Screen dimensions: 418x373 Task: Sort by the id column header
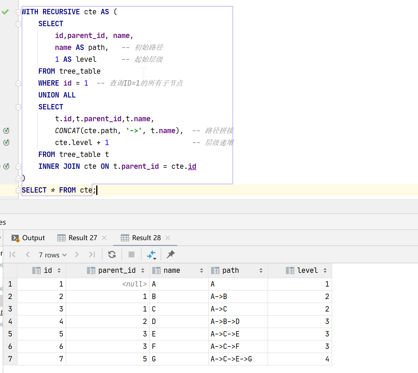click(42, 270)
